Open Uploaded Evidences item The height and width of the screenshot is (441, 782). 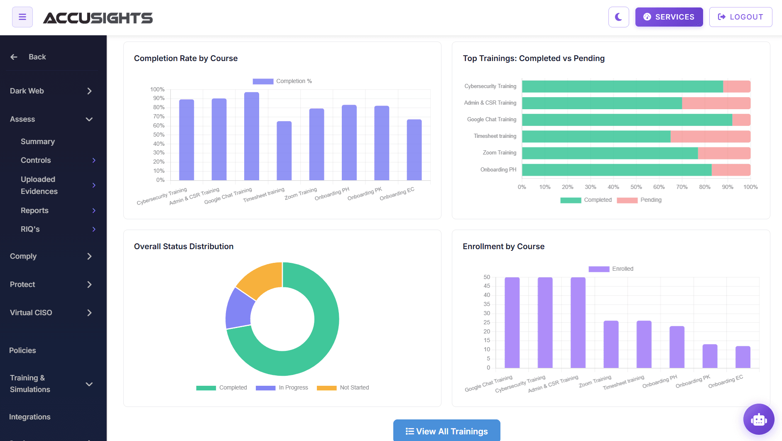[x=39, y=185]
